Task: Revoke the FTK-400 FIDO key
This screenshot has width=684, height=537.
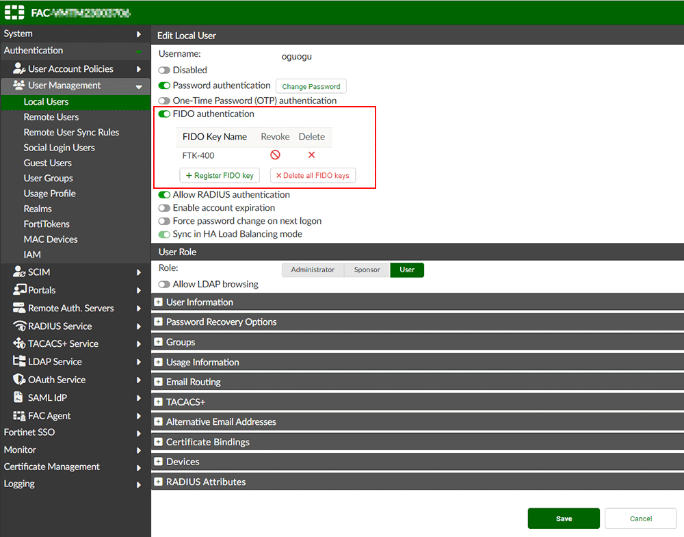Action: point(275,155)
